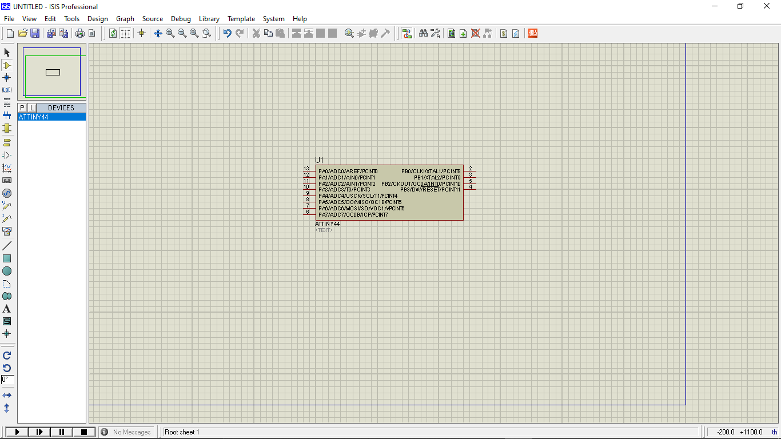Open design explorer

point(451,33)
